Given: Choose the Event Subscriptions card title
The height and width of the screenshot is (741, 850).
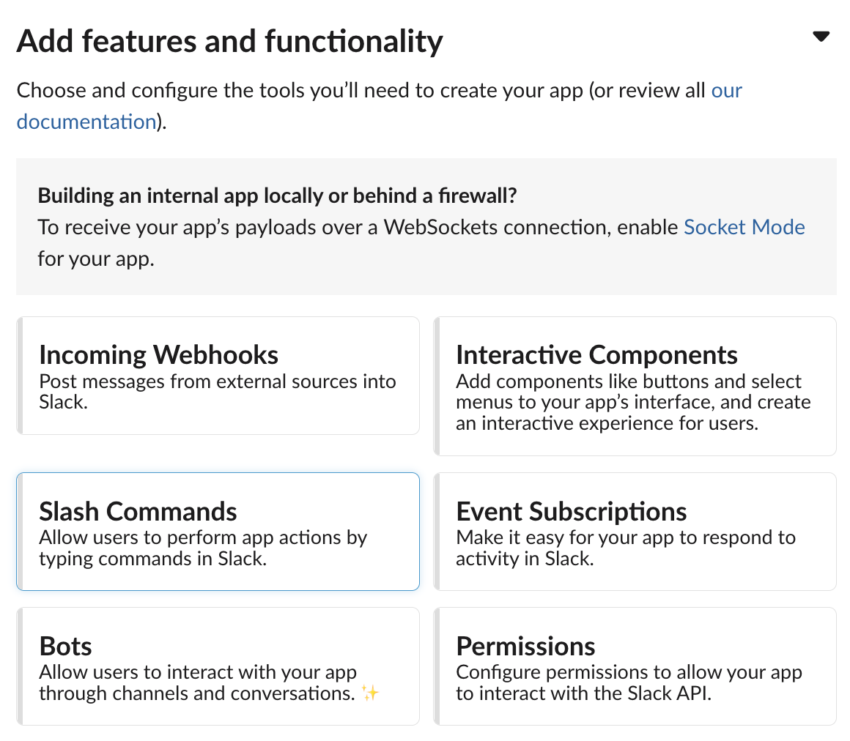Looking at the screenshot, I should [x=572, y=511].
